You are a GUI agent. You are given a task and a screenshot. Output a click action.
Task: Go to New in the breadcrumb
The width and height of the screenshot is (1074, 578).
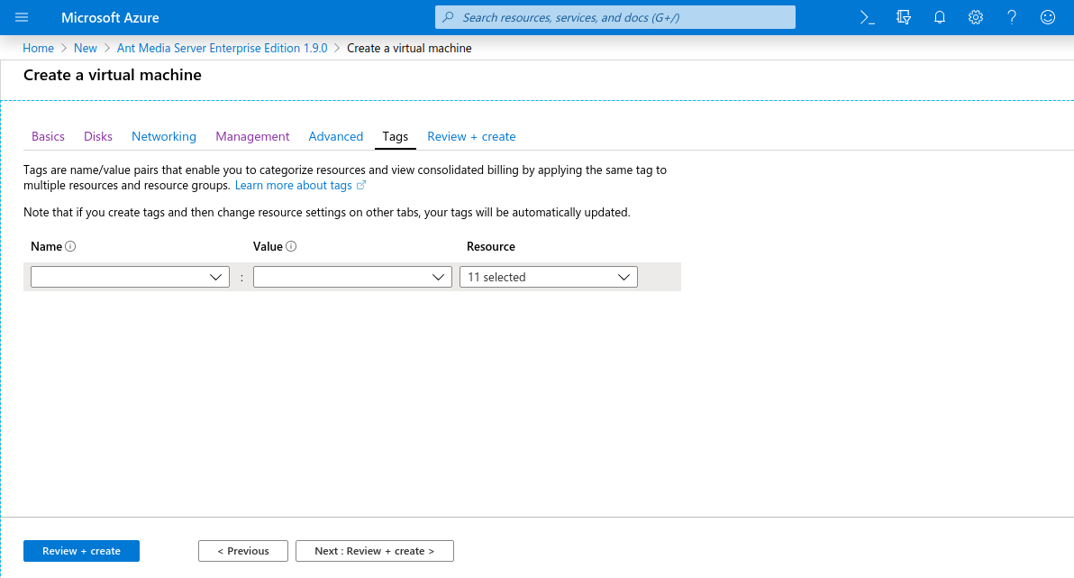[86, 48]
